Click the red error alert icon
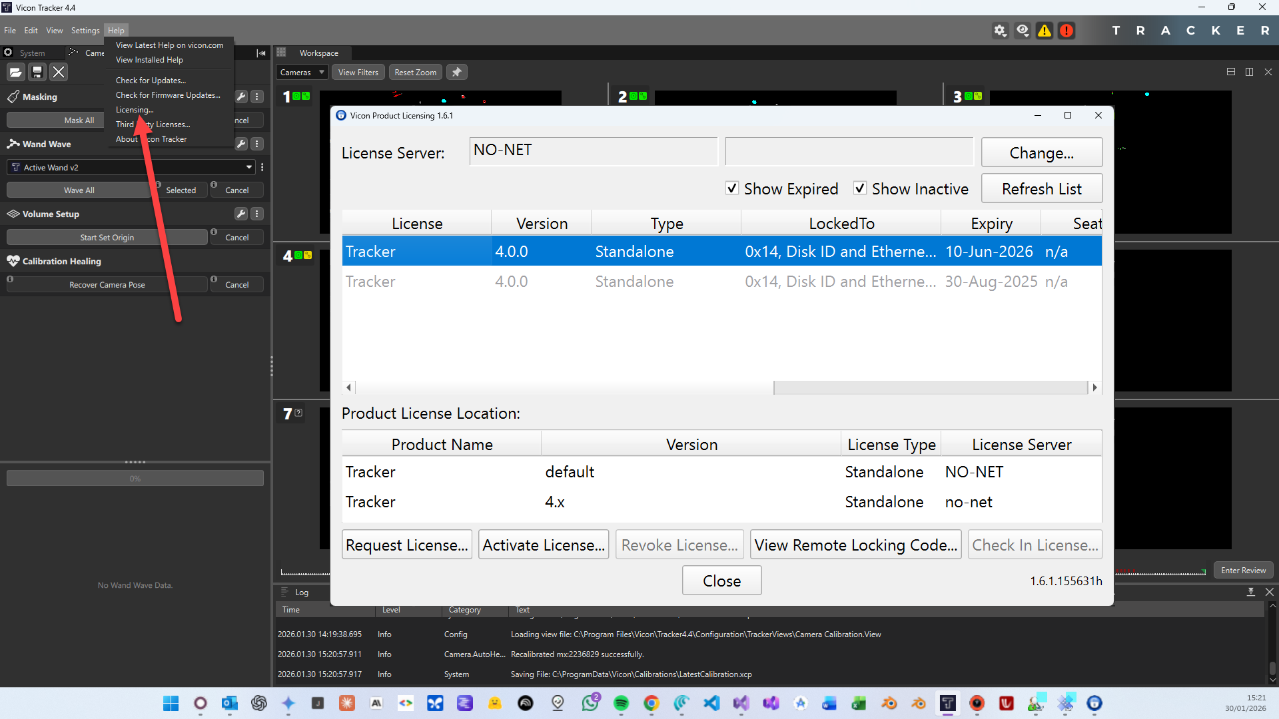Viewport: 1279px width, 719px height. point(1066,31)
